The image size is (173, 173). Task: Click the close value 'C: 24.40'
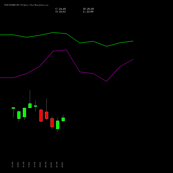[x=61, y=9]
